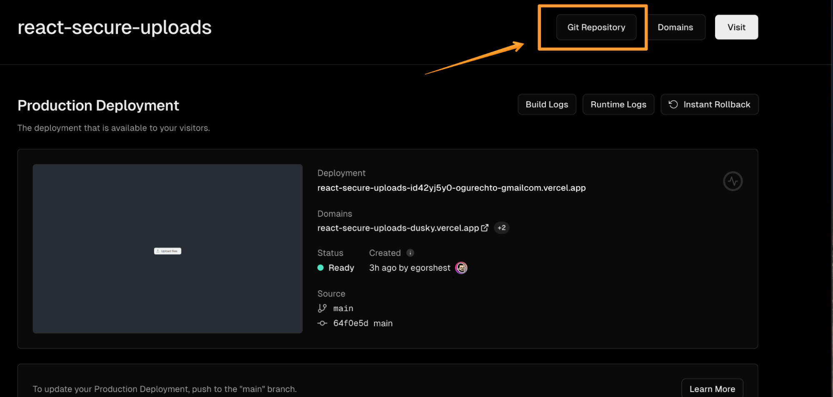Click the Domains button in the header
833x397 pixels.
675,27
